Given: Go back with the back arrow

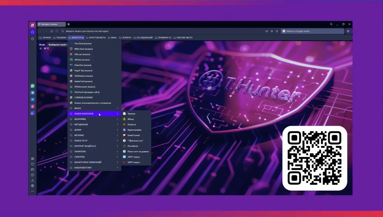Looking at the screenshot, I should click(40, 31).
